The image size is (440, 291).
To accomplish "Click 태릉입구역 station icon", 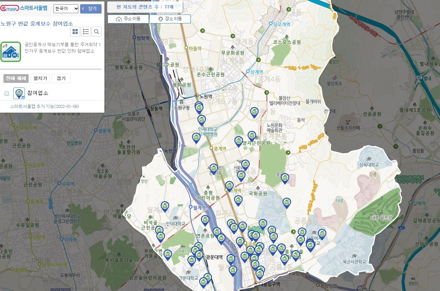I will pos(256,284).
